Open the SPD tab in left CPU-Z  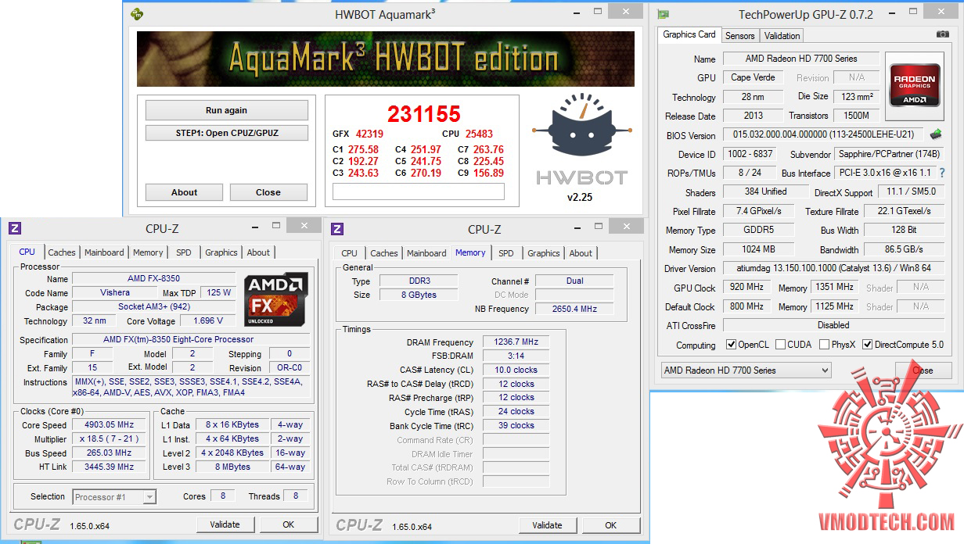pos(184,252)
